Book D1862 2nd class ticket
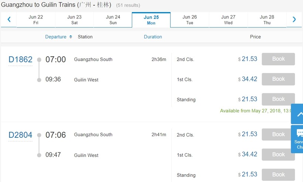 point(278,59)
